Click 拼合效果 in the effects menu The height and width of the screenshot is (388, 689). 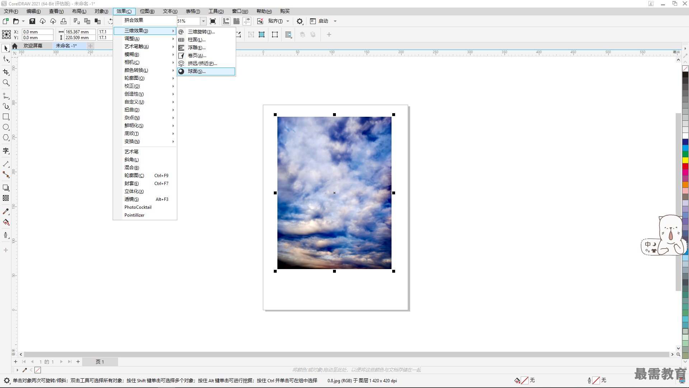(145, 20)
